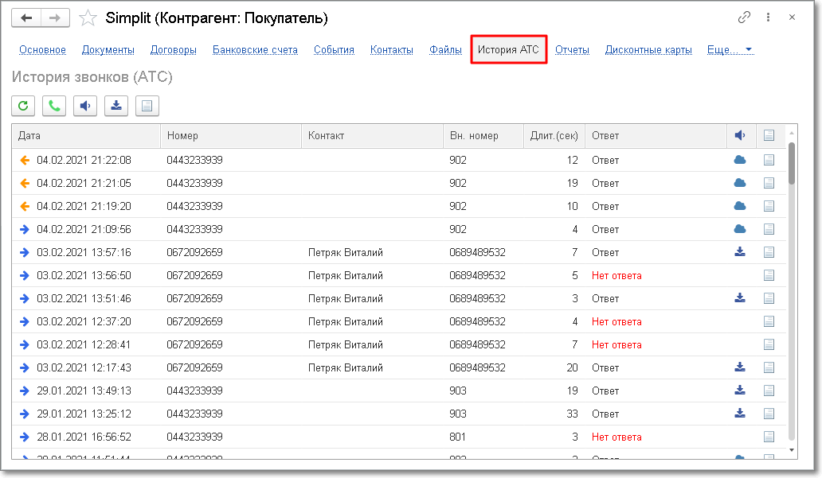The image size is (822, 478).
Task: Click the document notes toolbar icon
Action: point(147,105)
